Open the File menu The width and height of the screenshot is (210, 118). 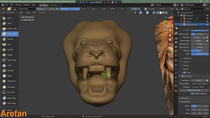7,5
